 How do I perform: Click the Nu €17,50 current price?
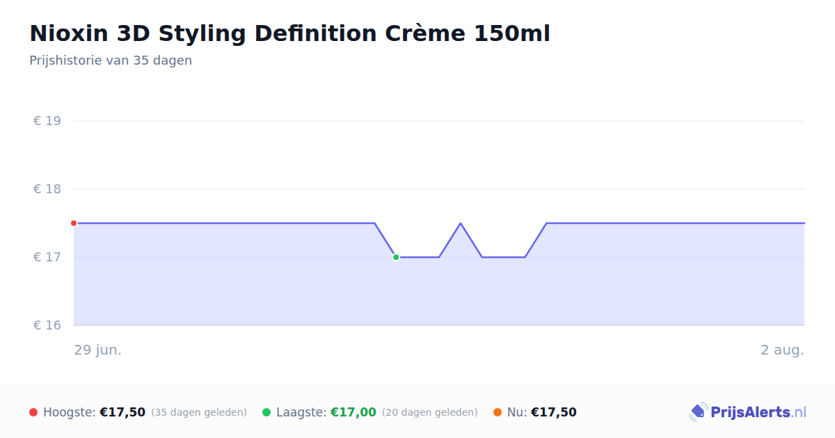[x=554, y=412]
